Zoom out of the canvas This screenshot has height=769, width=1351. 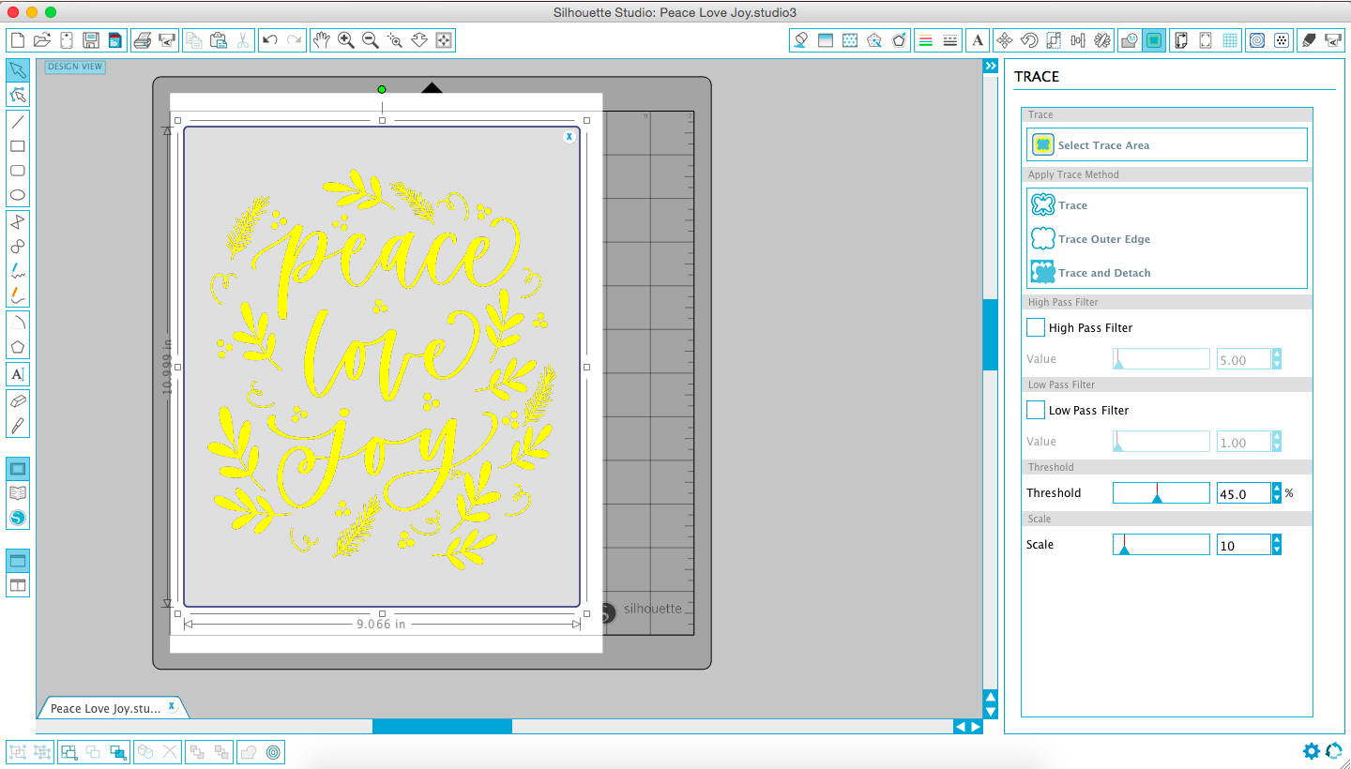click(x=371, y=40)
